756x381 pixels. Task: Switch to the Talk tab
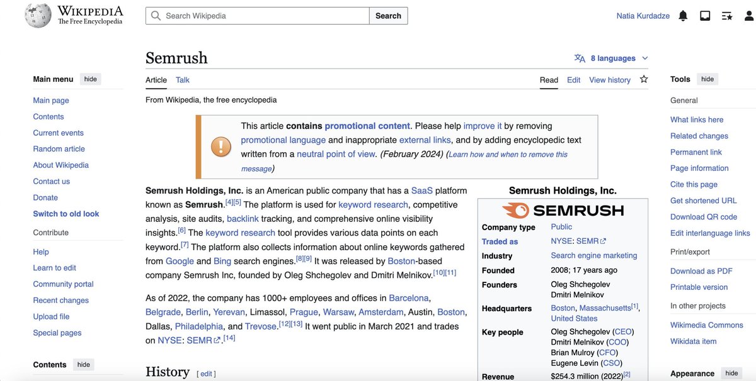183,80
